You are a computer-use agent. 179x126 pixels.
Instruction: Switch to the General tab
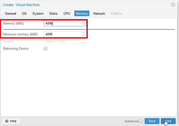pos(10,13)
